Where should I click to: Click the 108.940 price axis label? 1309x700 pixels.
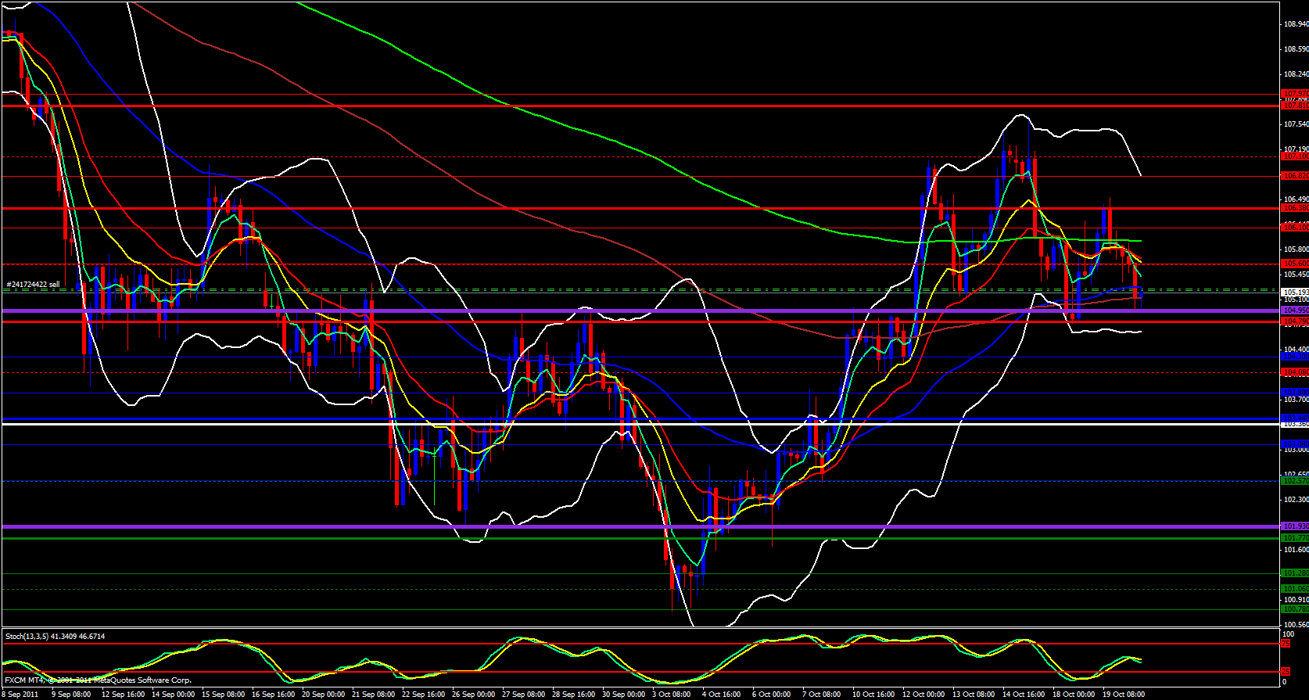(x=1296, y=24)
